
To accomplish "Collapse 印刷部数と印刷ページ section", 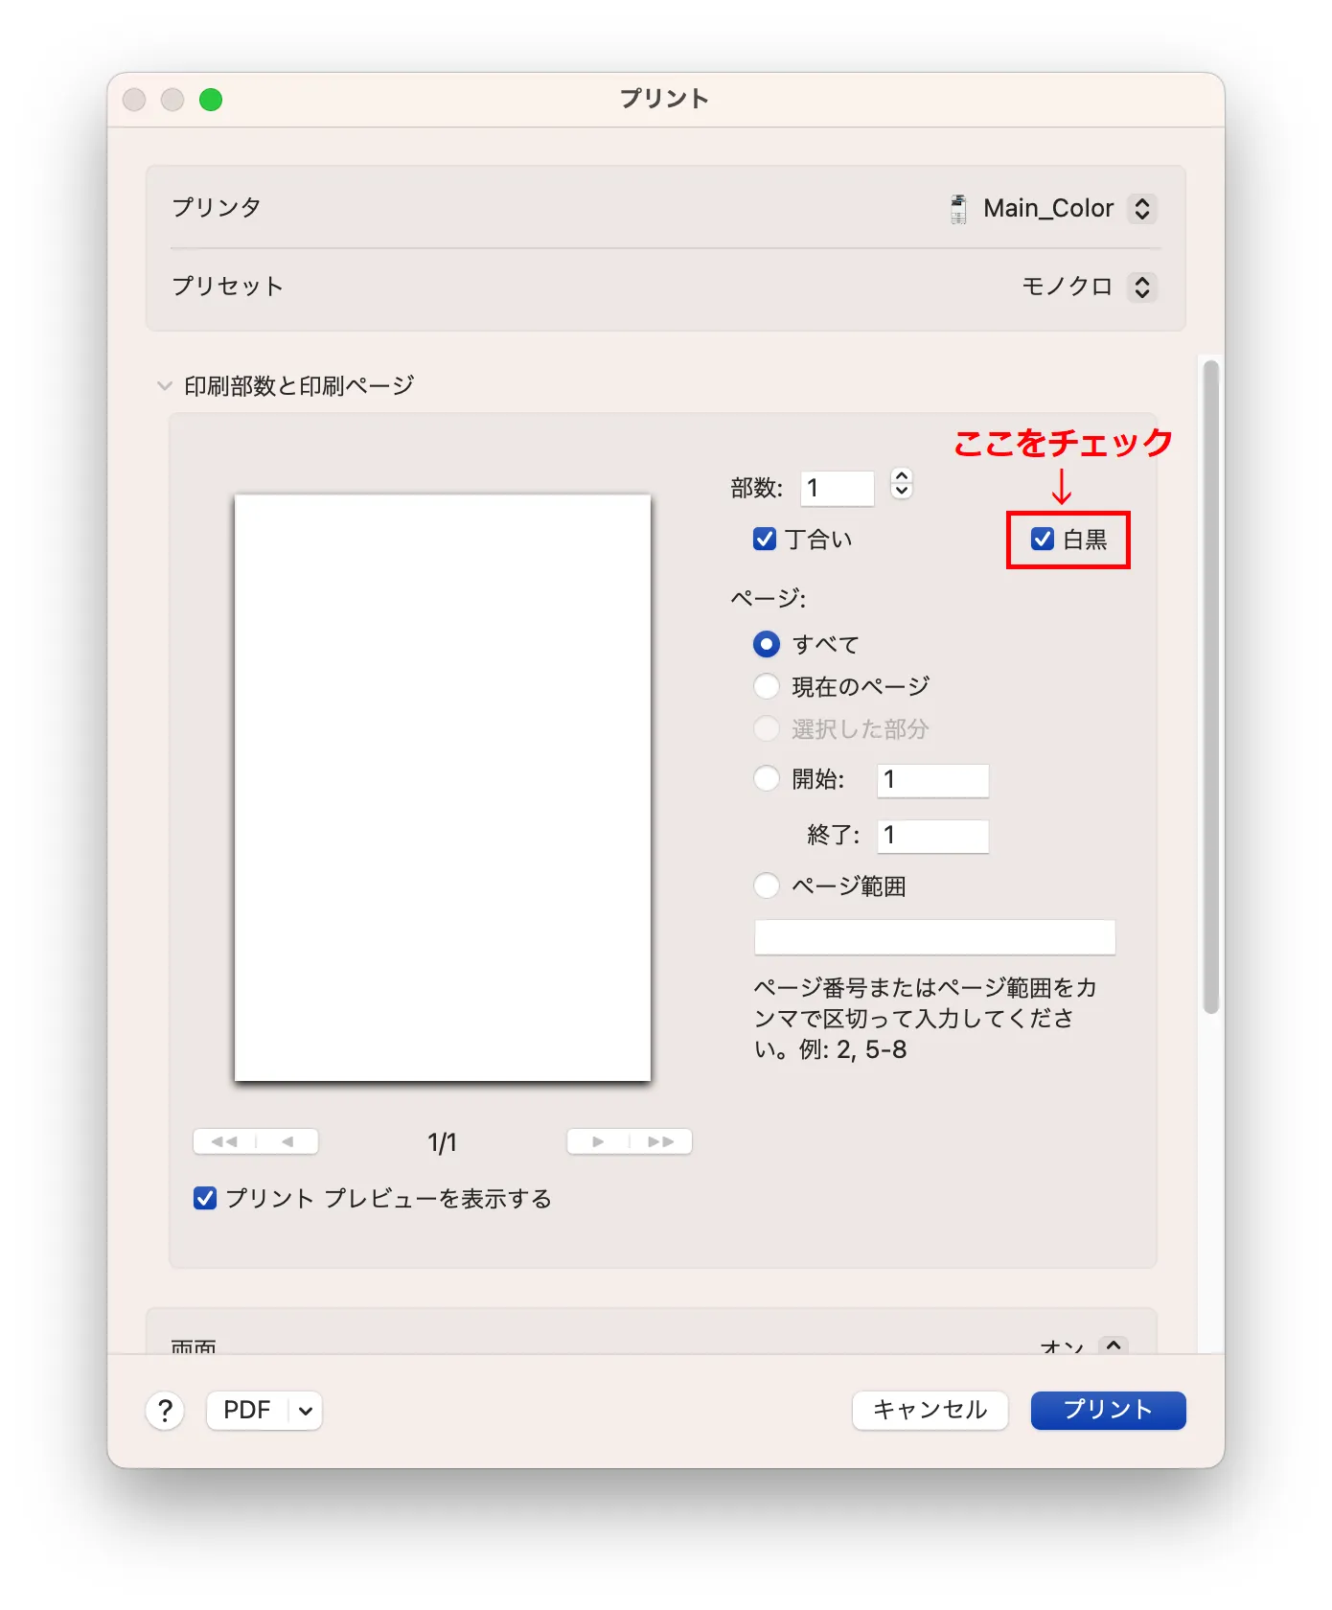I will pyautogui.click(x=165, y=386).
